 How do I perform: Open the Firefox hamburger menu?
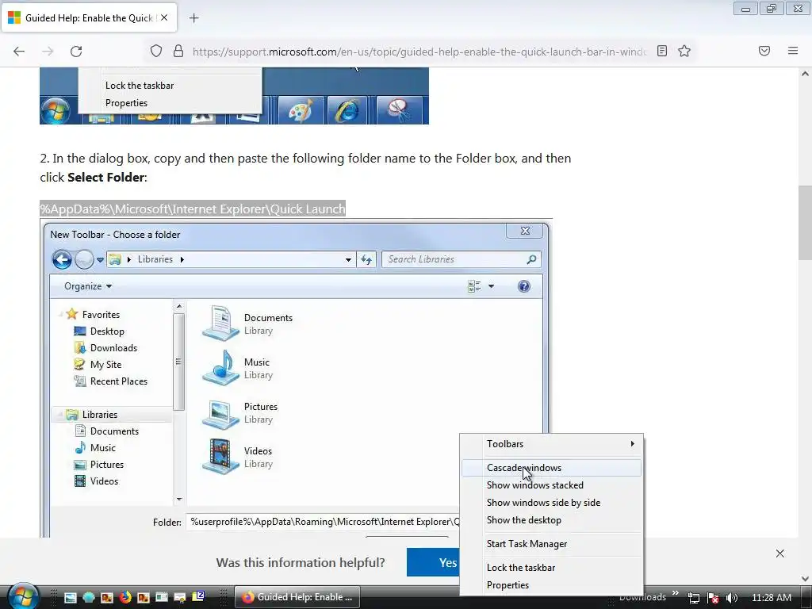(793, 51)
